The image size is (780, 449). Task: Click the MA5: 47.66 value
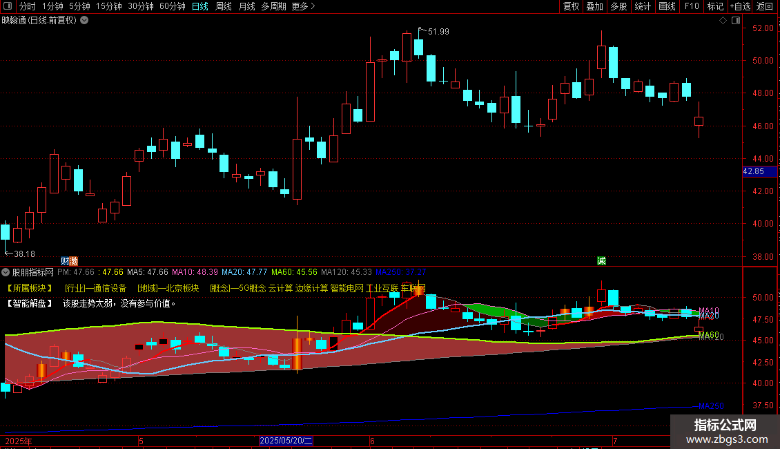pyautogui.click(x=148, y=272)
